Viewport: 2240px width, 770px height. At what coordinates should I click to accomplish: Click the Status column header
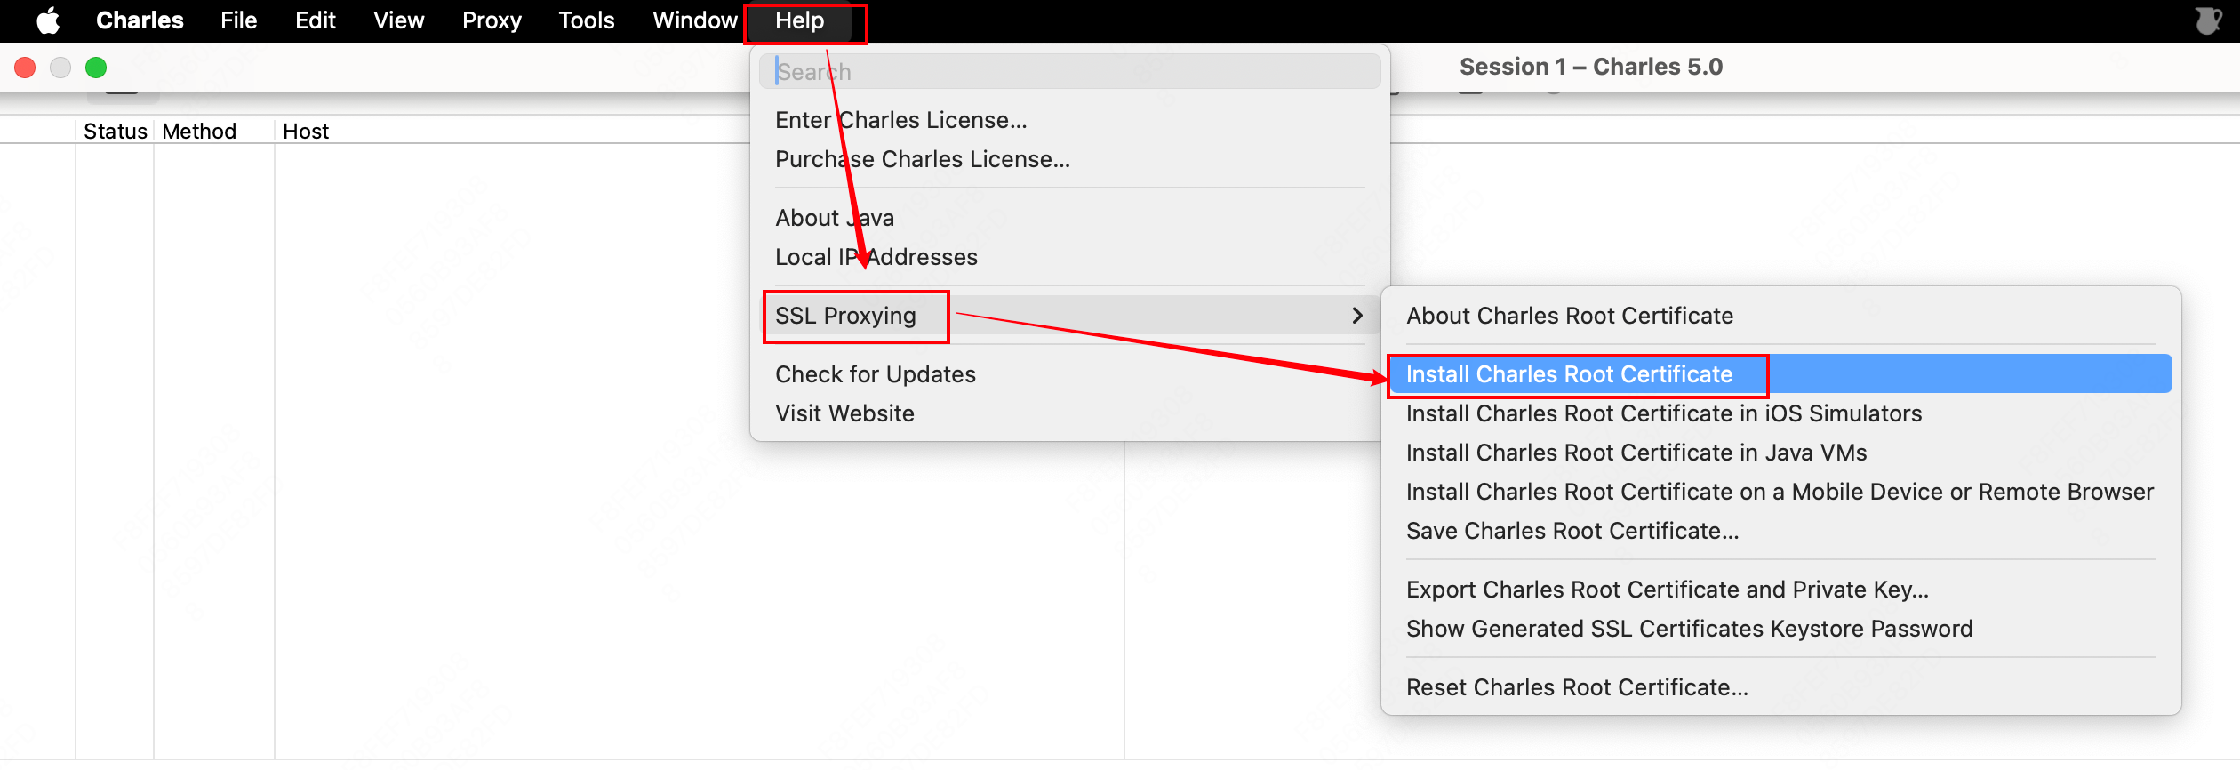[115, 132]
